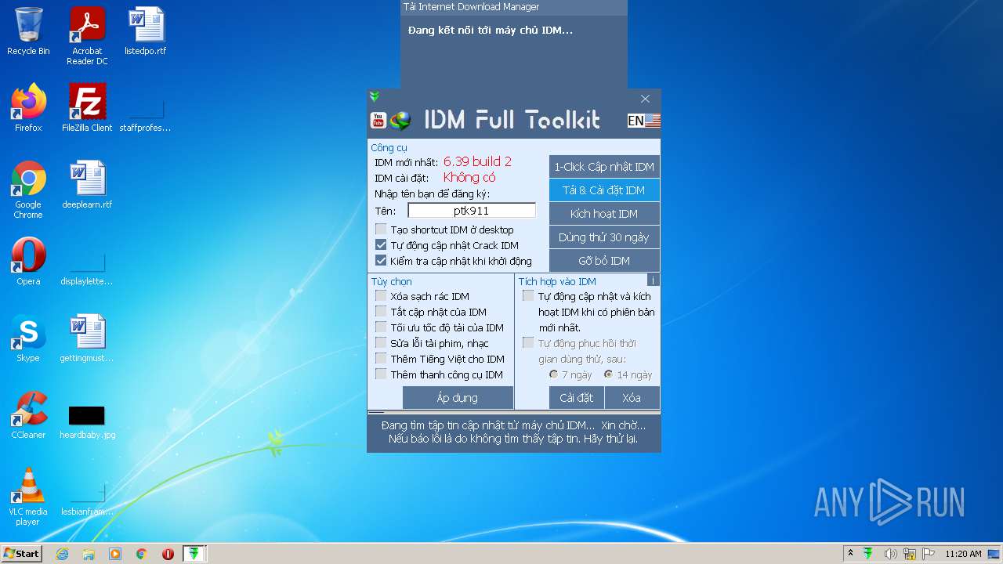Screen dimensions: 1003x564
Task: Check 'Thêm thanh công cụ IDM' option
Action: pyautogui.click(x=381, y=374)
